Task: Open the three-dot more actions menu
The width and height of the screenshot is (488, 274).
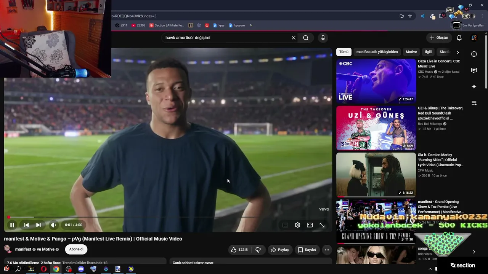Action: [x=327, y=250]
